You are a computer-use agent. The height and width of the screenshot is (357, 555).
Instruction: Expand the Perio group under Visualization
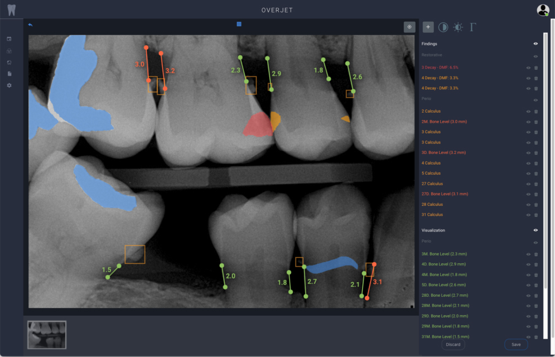click(427, 243)
